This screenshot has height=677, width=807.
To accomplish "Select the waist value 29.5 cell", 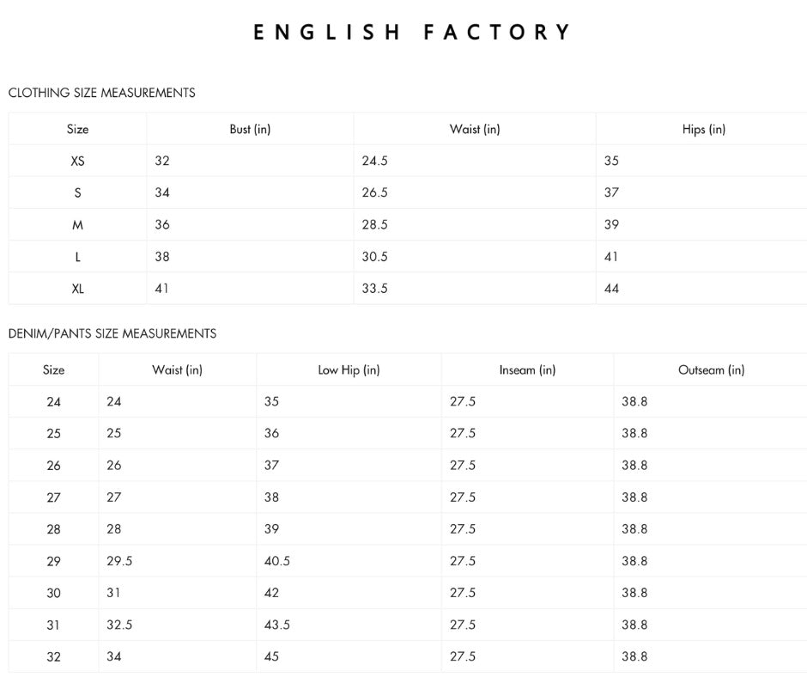I will 119,561.
